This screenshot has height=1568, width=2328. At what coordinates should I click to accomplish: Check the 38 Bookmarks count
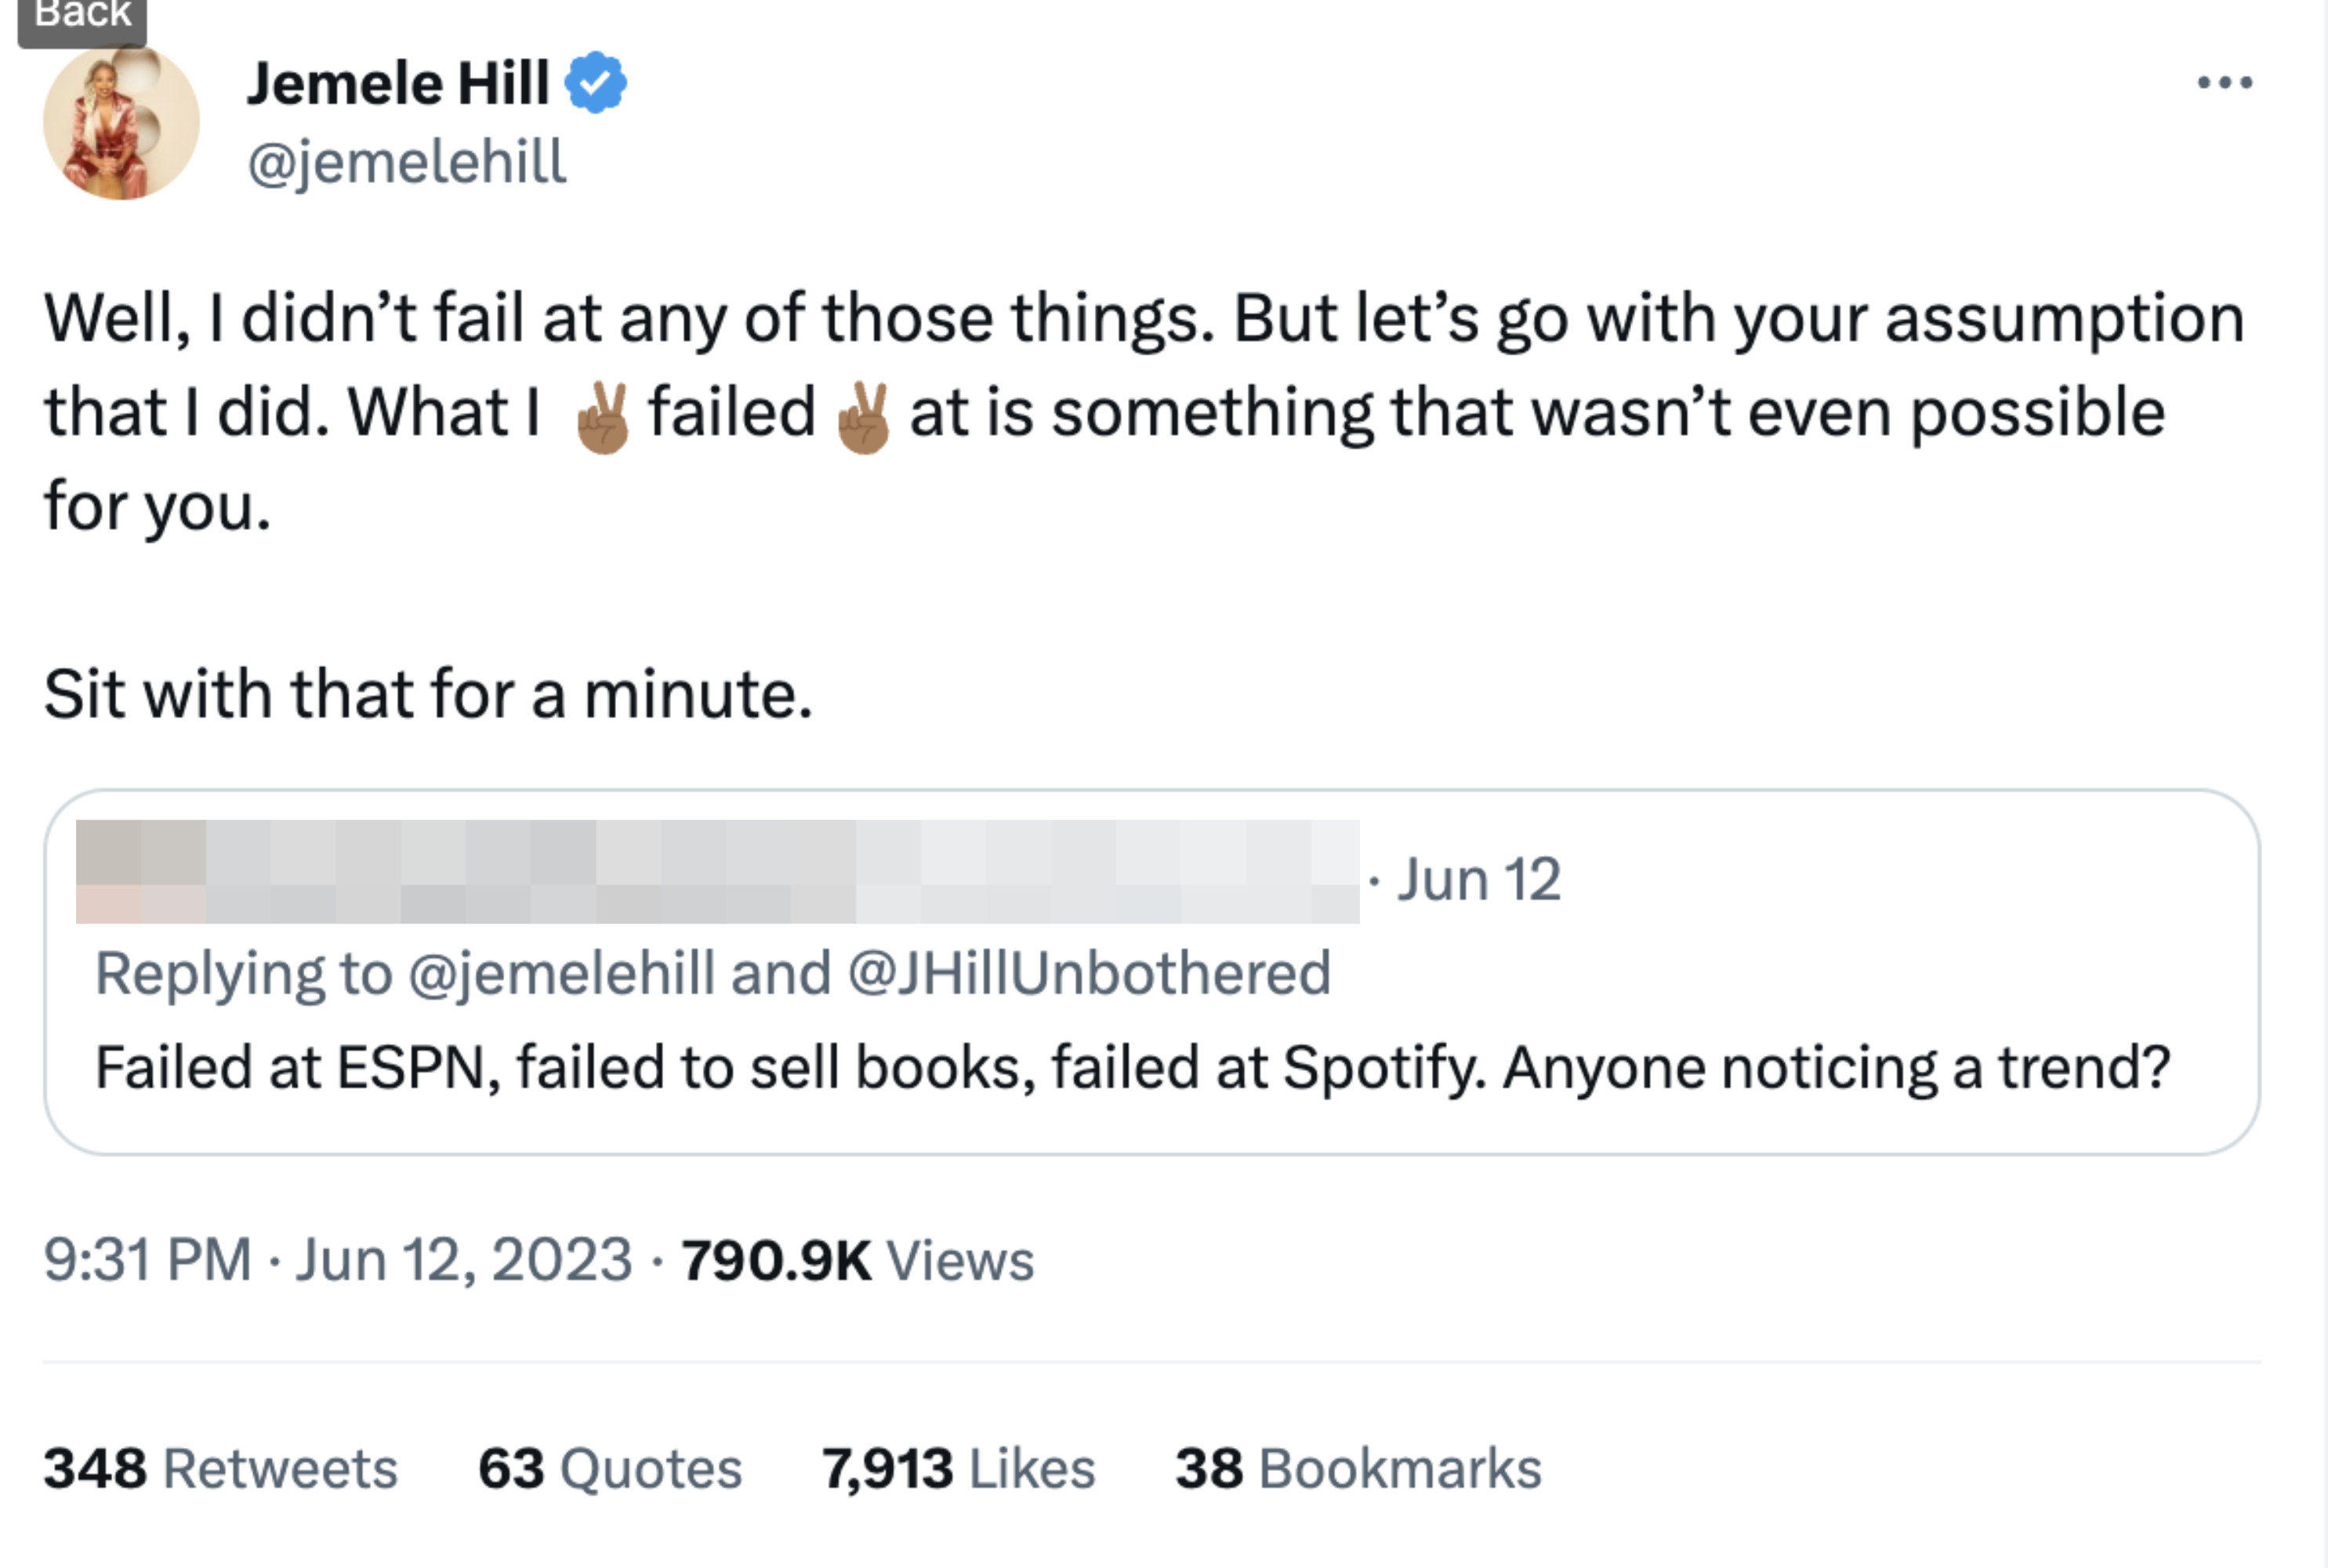pyautogui.click(x=1359, y=1468)
